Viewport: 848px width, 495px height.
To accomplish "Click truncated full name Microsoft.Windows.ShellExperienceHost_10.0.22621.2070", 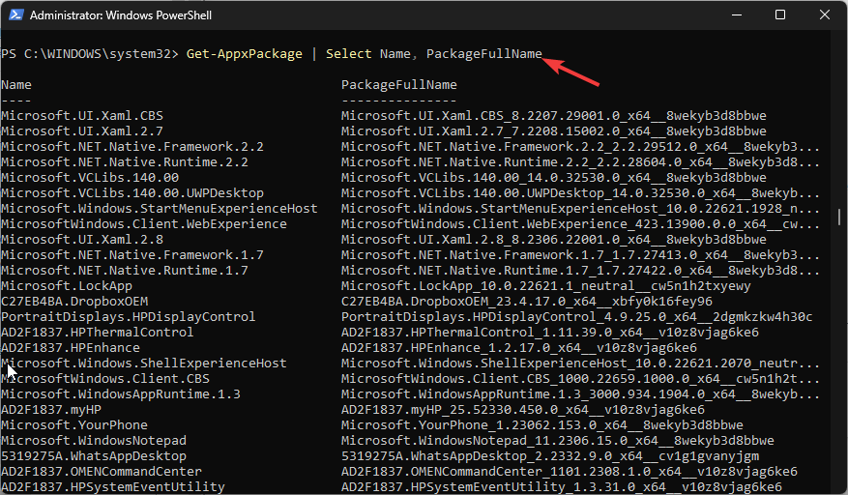I will coord(580,364).
